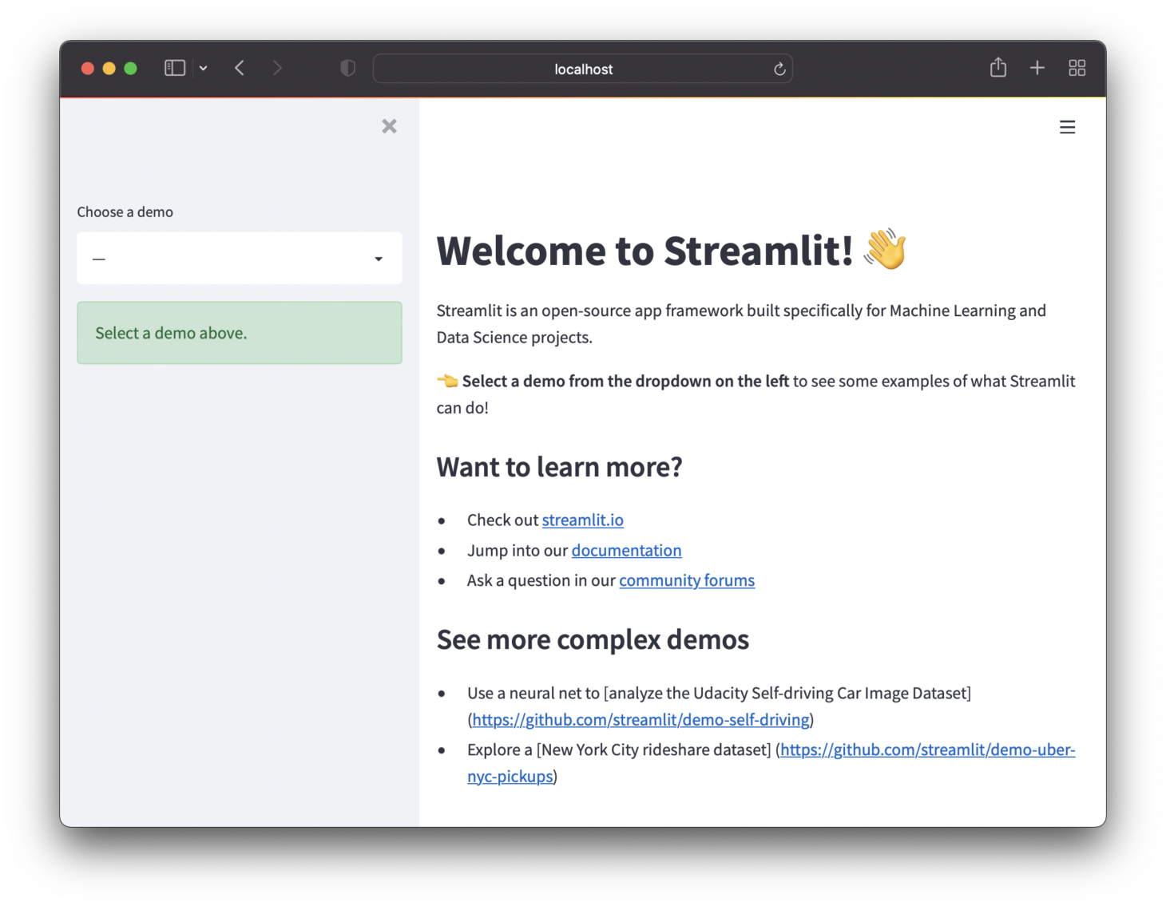Image resolution: width=1166 pixels, height=906 pixels.
Task: Navigate back in browser history
Action: [x=239, y=68]
